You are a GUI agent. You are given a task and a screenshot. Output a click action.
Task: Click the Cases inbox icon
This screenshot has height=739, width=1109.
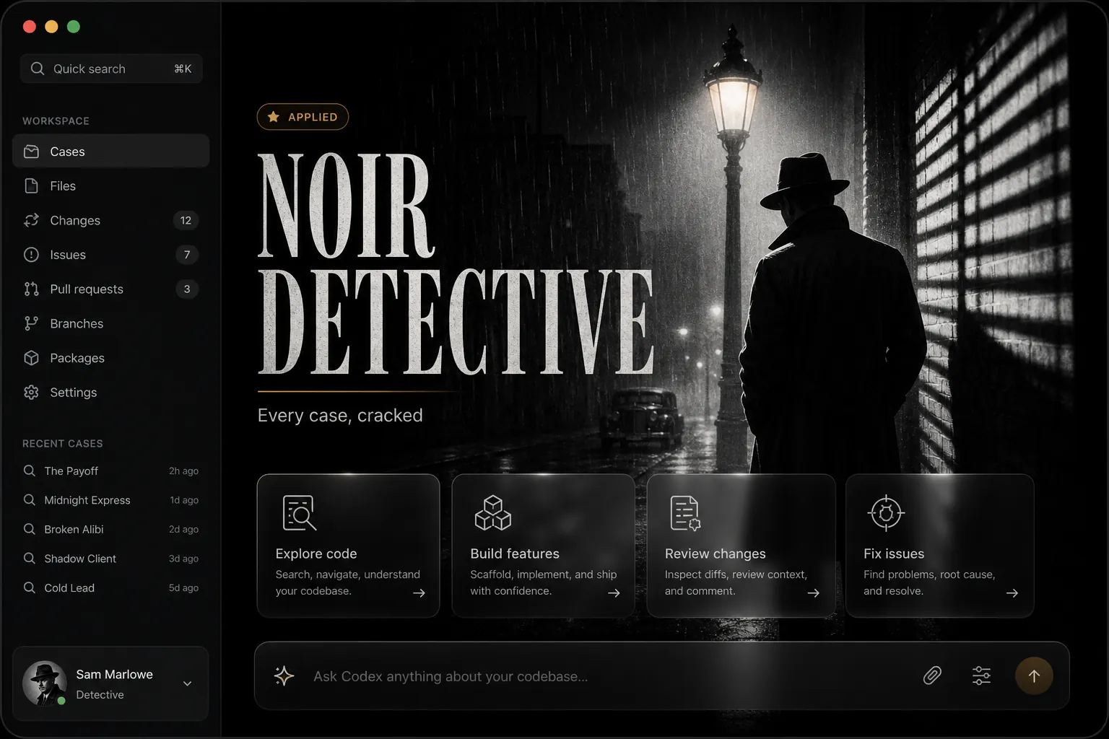click(x=31, y=152)
